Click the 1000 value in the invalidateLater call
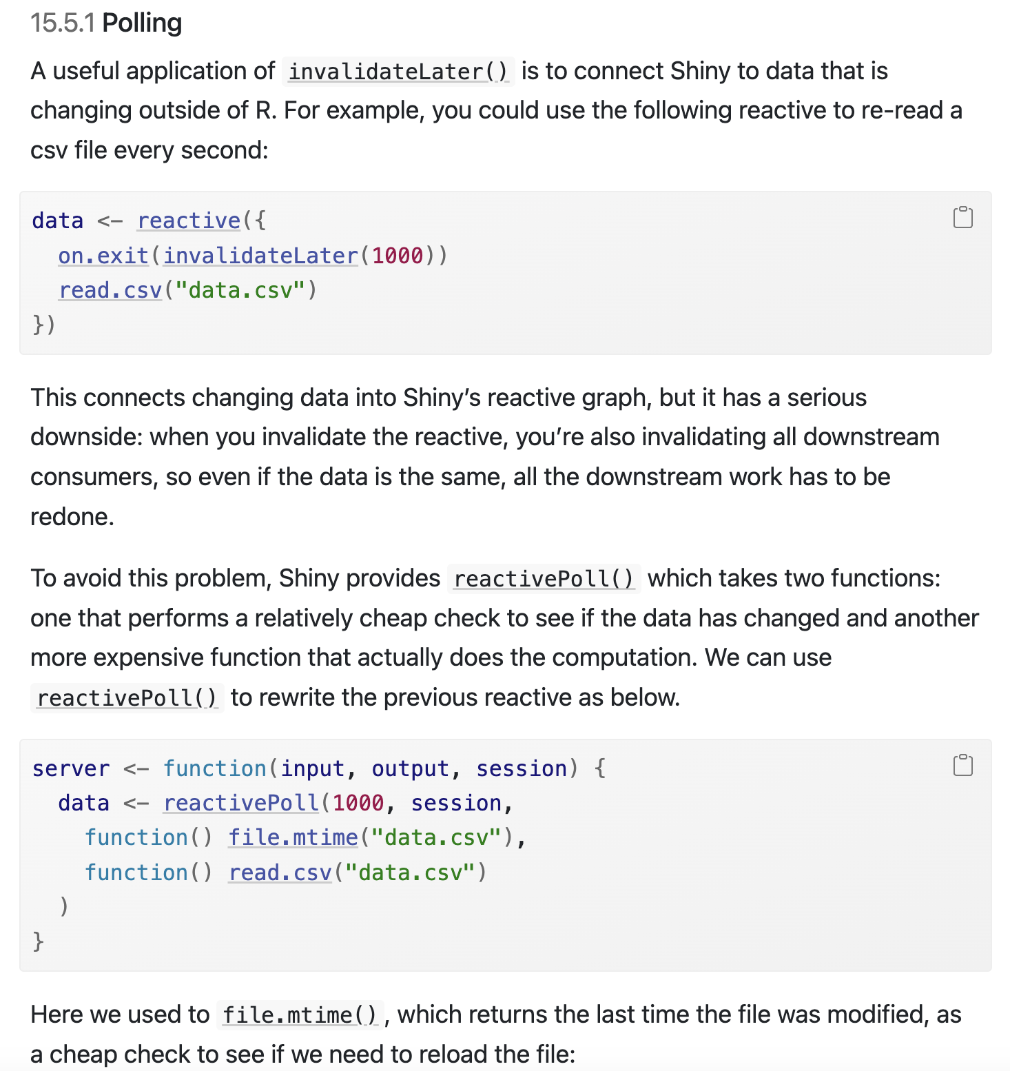The width and height of the screenshot is (1010, 1071). pos(398,256)
